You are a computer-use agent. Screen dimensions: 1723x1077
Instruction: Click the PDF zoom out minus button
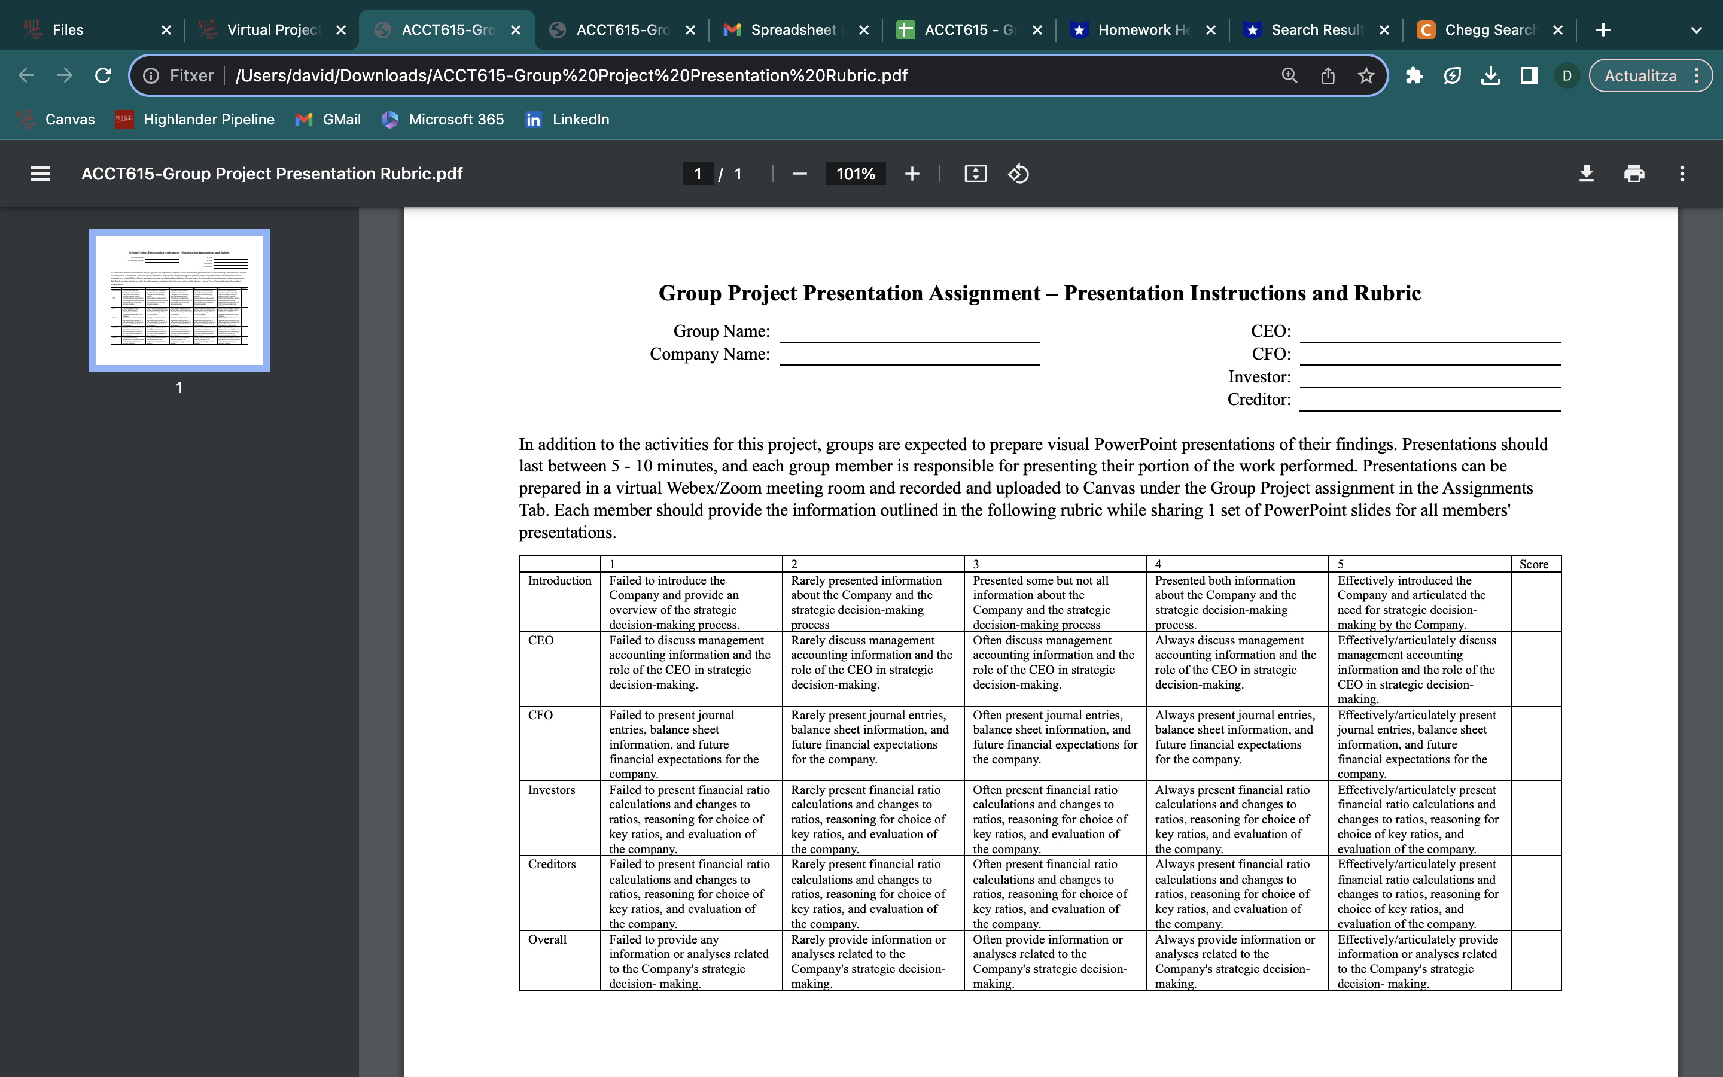[799, 174]
